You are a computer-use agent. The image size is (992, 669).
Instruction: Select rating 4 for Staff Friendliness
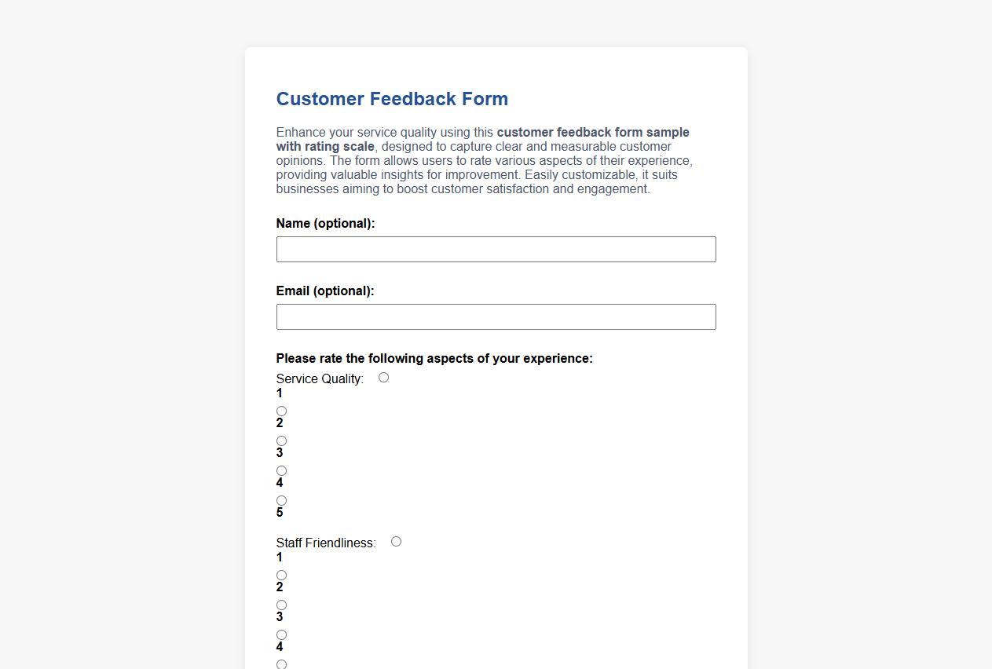(281, 634)
